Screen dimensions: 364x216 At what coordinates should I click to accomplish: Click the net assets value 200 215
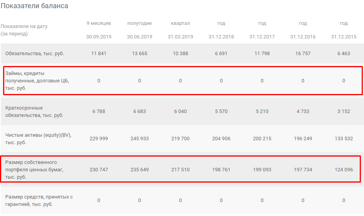point(262,139)
